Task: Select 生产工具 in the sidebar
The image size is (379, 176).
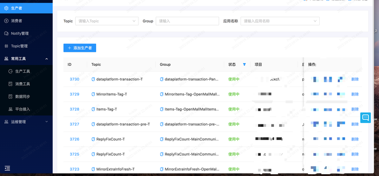Action: [26, 71]
